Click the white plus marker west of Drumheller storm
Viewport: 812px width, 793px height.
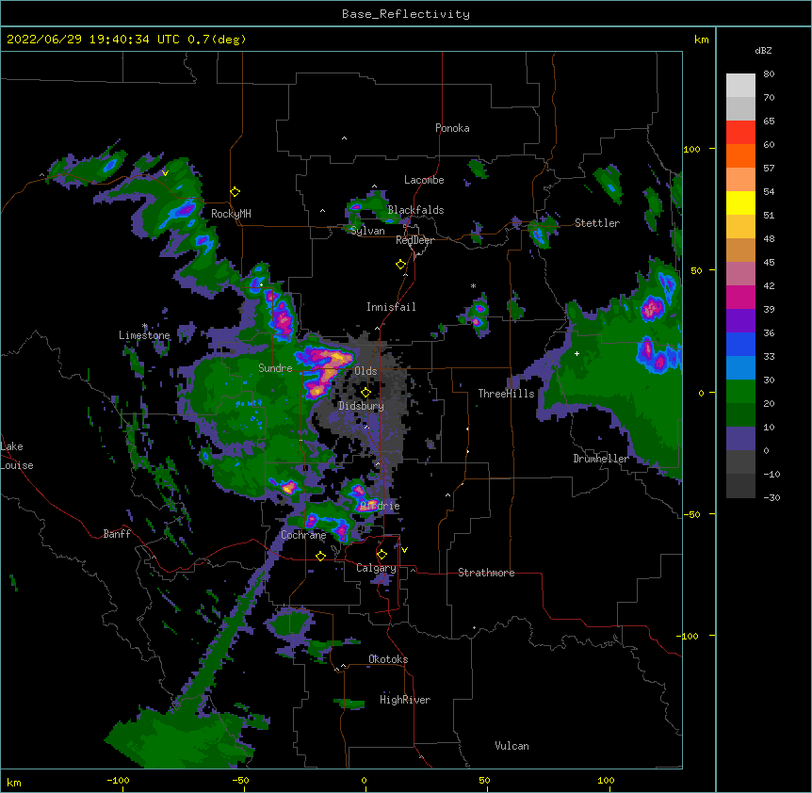(x=577, y=353)
